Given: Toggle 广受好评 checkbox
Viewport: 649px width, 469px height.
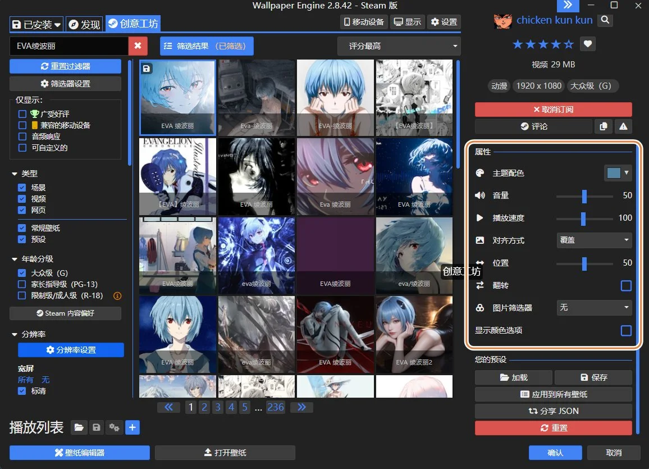Looking at the screenshot, I should coord(22,114).
